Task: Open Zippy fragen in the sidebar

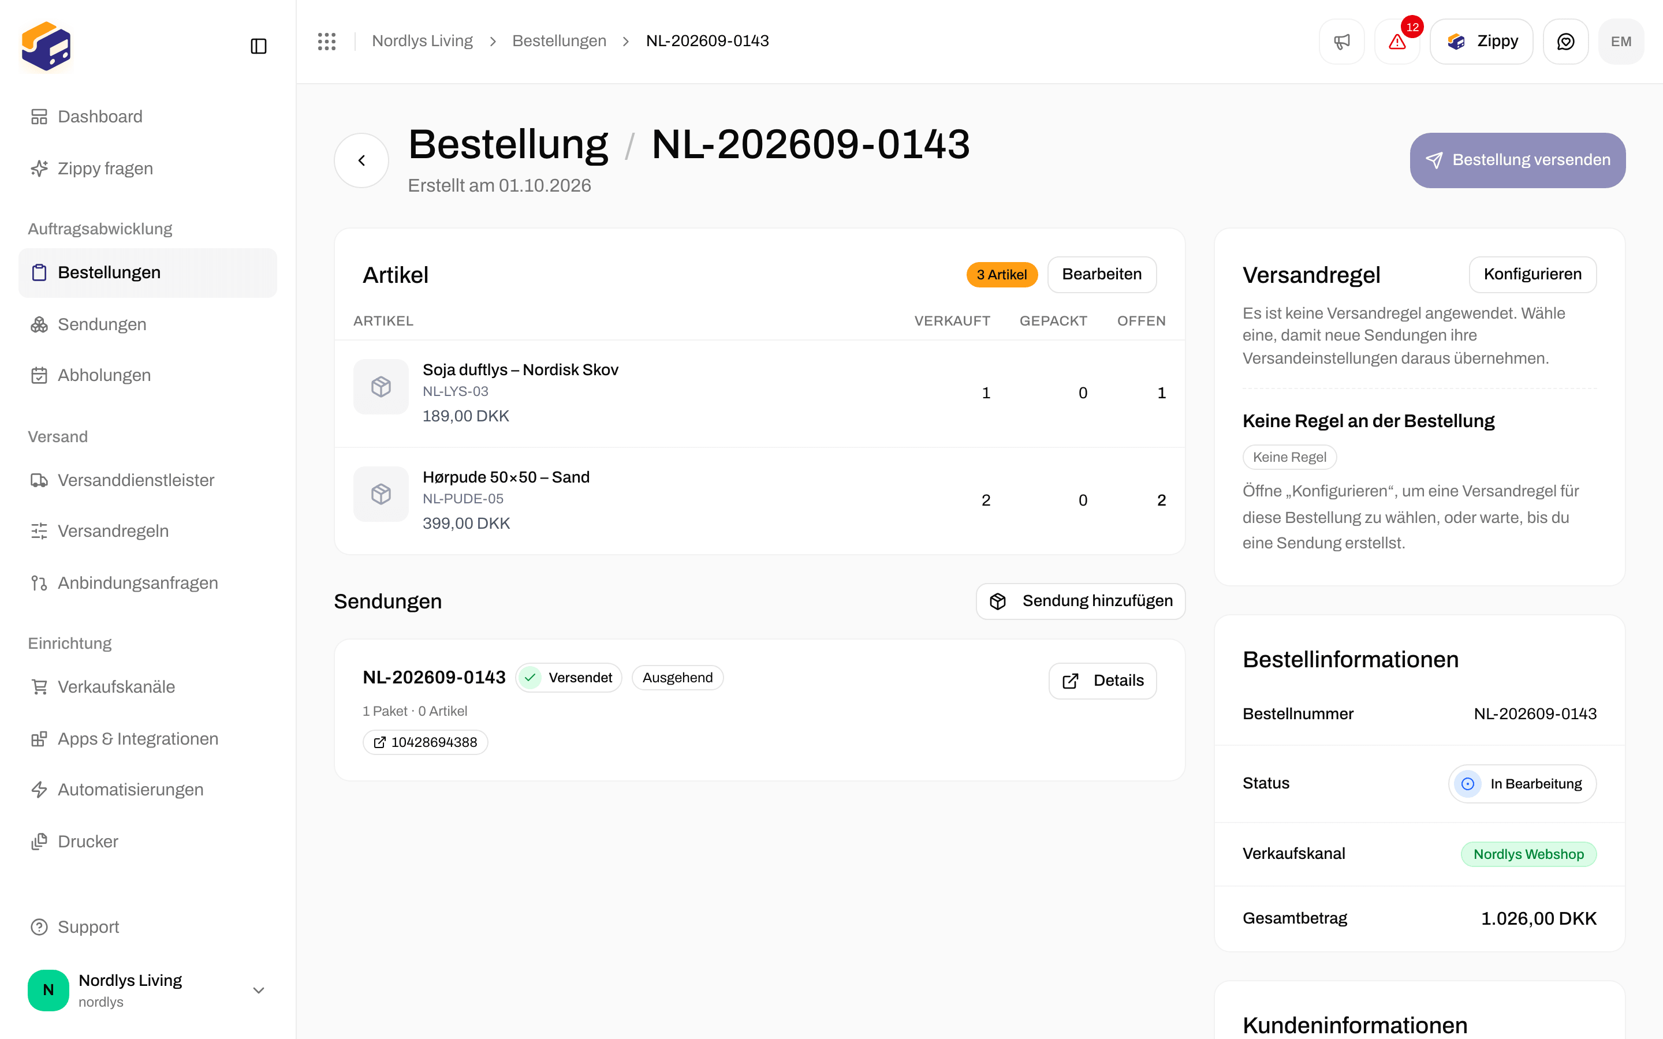Action: pyautogui.click(x=148, y=169)
